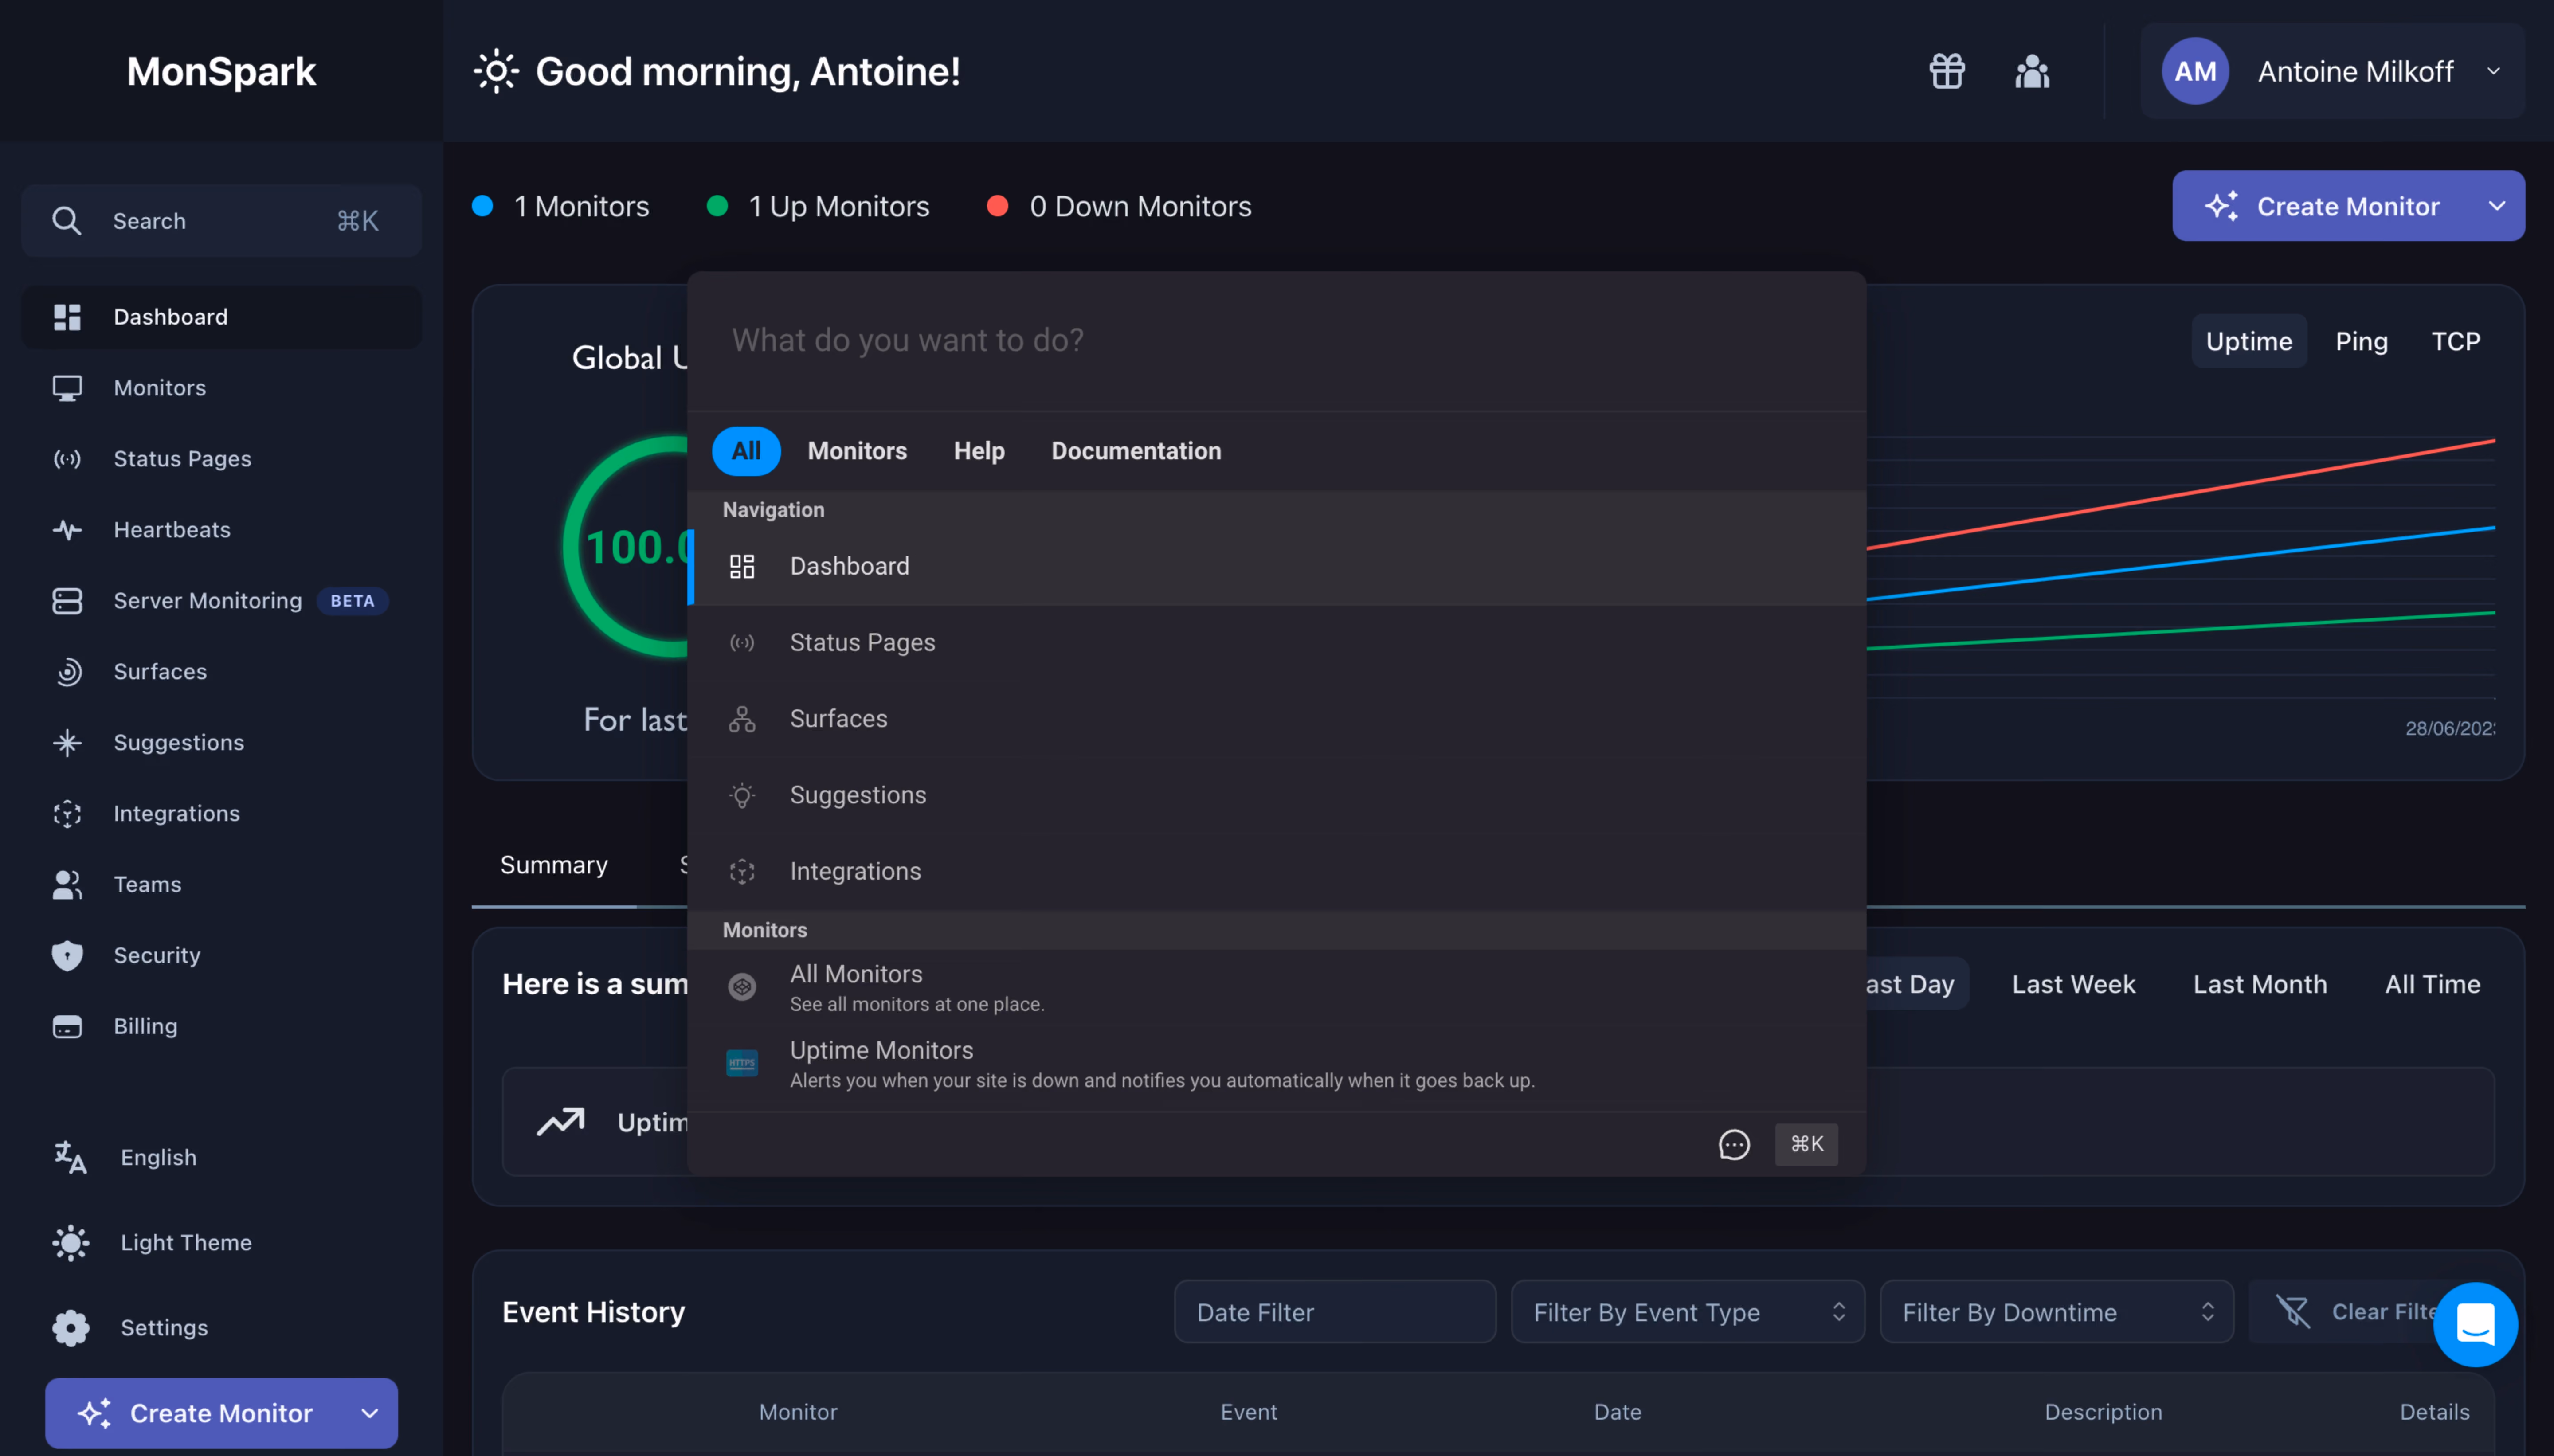
Task: Open Surfaces in the left sidebar
Action: (221, 672)
